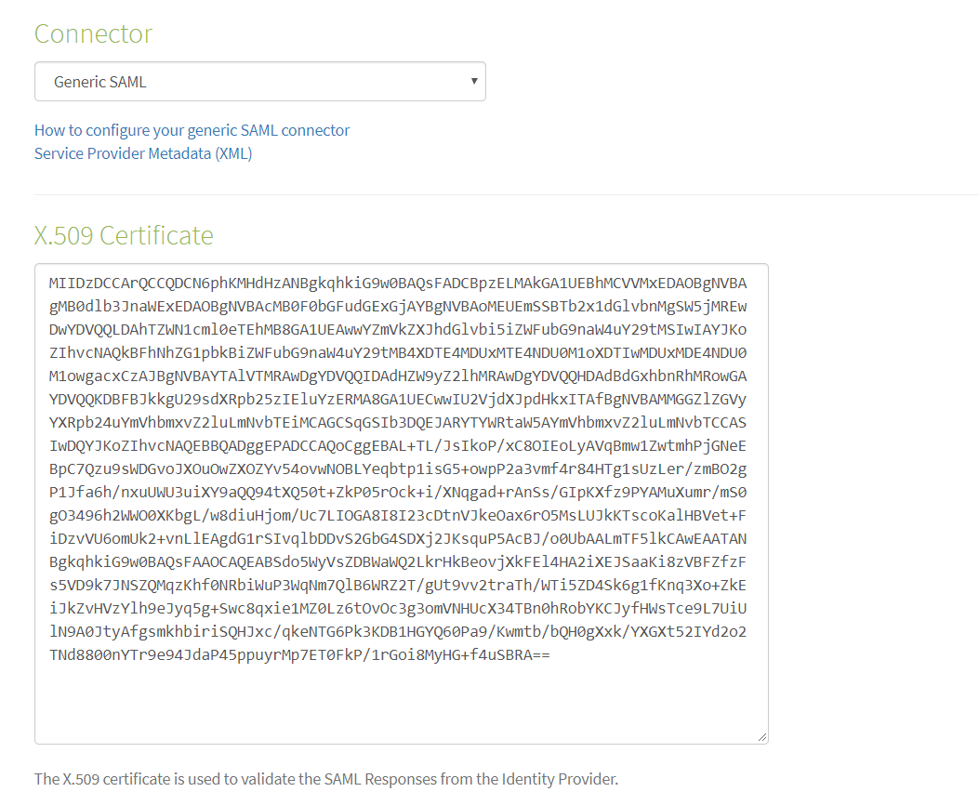Click the line starting with ZIhvcNAQkBFhNhZG1

pyautogui.click(x=398, y=352)
